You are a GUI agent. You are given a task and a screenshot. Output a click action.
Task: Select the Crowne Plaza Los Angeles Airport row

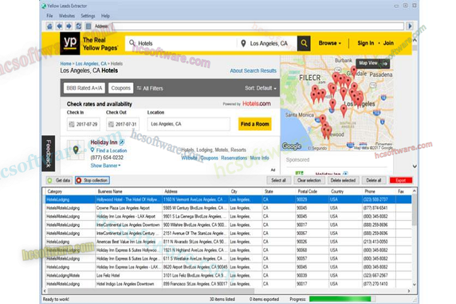(x=228, y=208)
